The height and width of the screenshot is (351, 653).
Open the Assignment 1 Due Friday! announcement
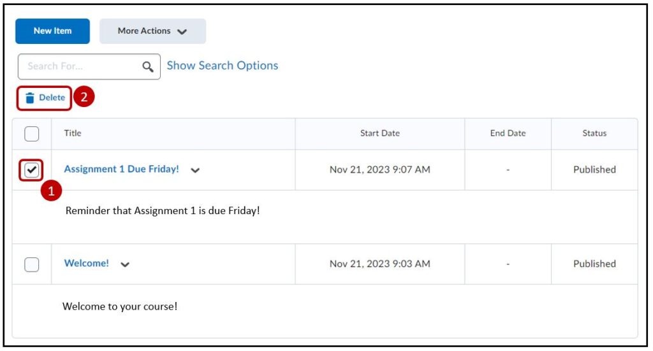click(121, 169)
